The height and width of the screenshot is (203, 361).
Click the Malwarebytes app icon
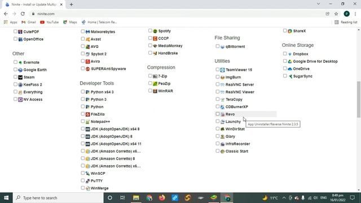point(87,32)
